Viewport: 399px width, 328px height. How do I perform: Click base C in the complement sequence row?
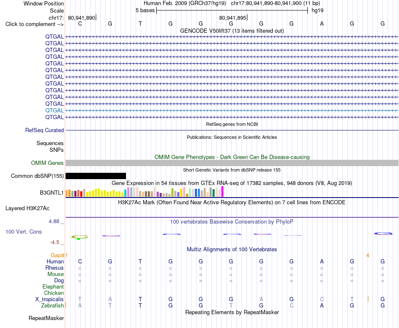coord(80,23)
